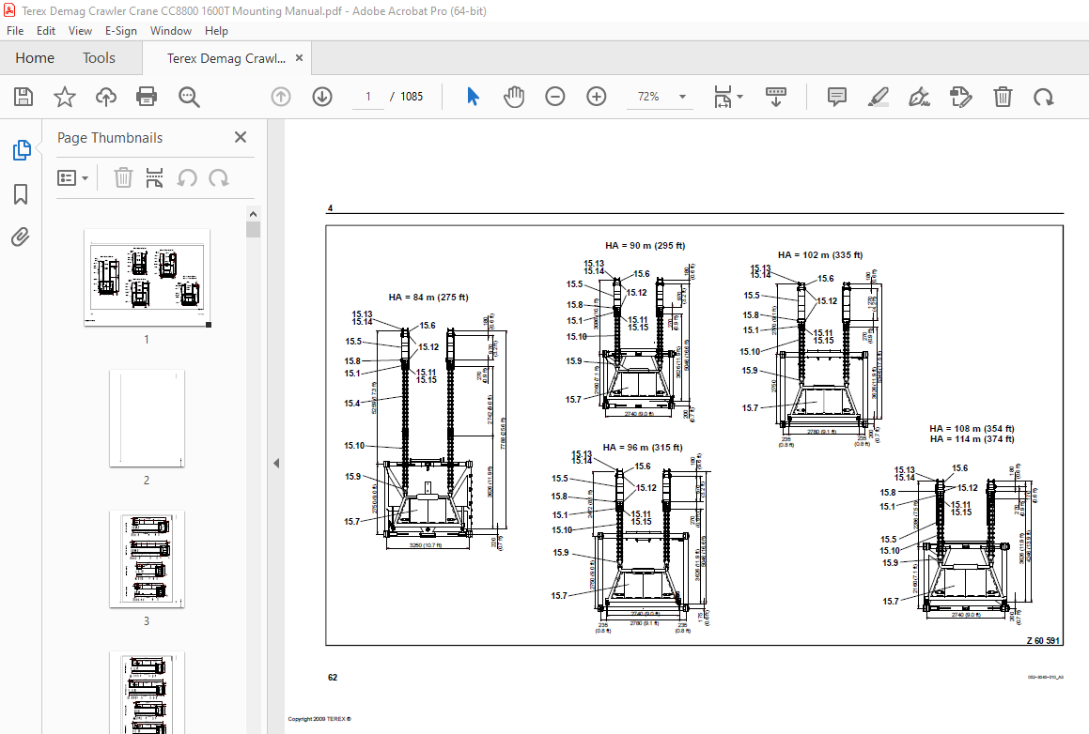1089x734 pixels.
Task: Go to the previous page with the up arrow
Action: pyautogui.click(x=281, y=97)
